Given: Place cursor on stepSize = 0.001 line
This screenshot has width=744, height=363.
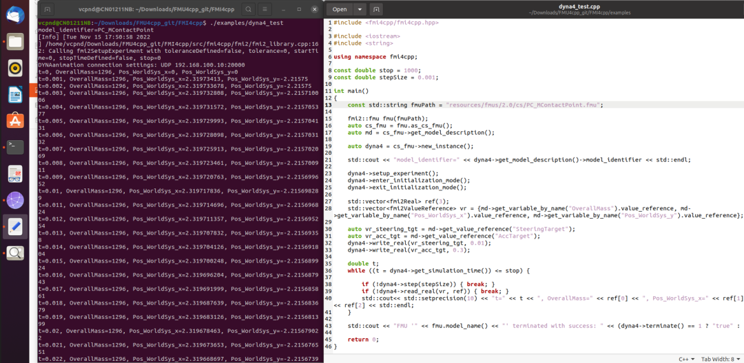Looking at the screenshot, I should tap(386, 77).
